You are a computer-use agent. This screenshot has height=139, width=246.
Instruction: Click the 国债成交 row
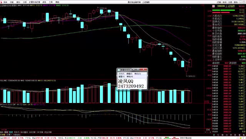229,22
